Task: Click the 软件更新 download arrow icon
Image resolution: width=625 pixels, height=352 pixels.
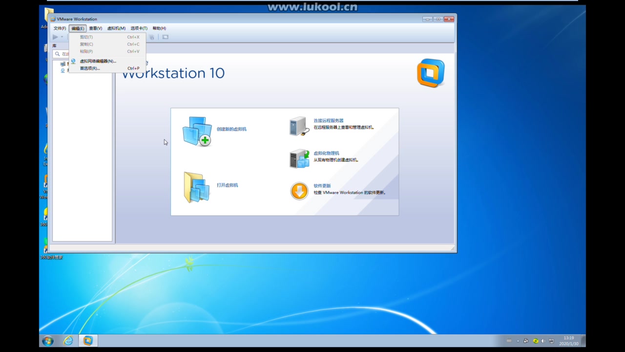Action: [x=299, y=191]
